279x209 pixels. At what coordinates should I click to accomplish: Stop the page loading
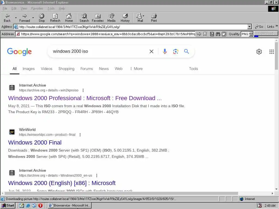coord(42,18)
